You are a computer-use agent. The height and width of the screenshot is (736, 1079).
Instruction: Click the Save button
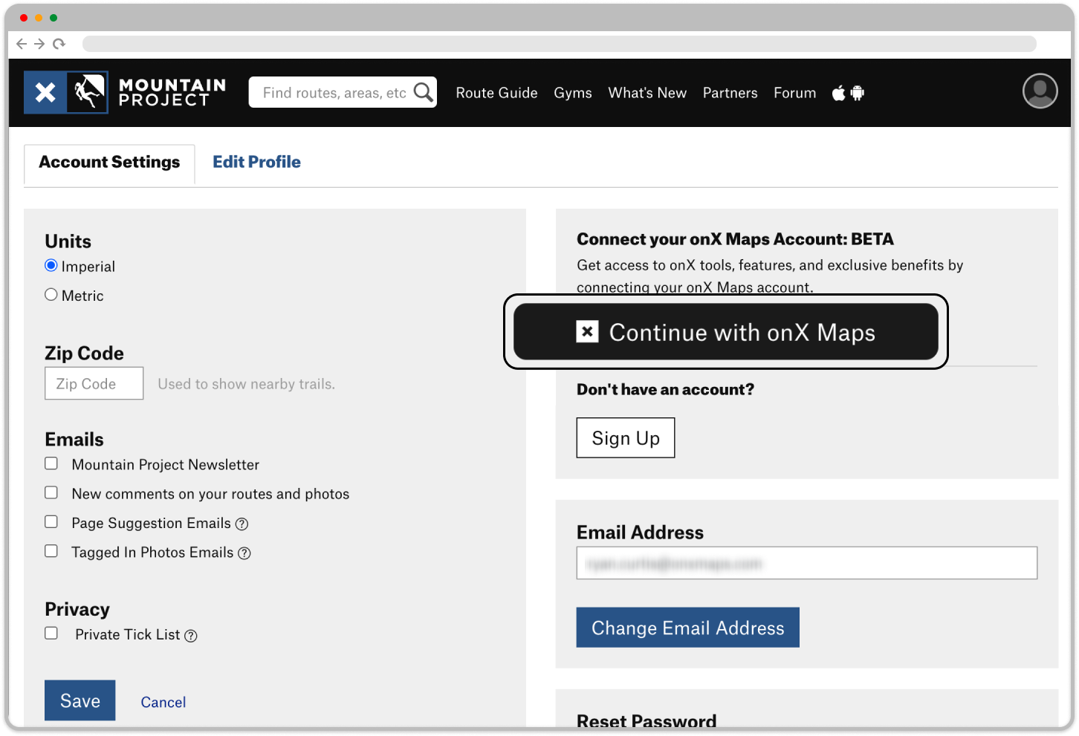80,700
